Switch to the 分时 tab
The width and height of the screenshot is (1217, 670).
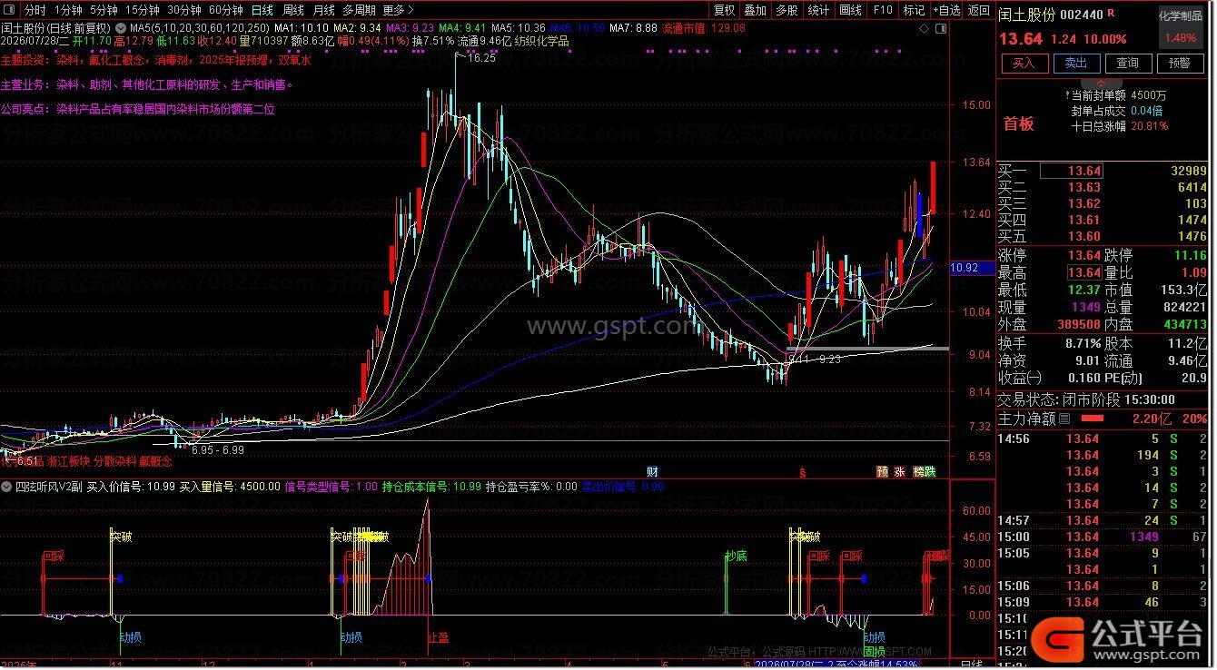point(35,10)
